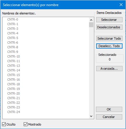This screenshot has height=129, width=126.
Task: Click the list's scroll up arrow
Action: (91, 20)
